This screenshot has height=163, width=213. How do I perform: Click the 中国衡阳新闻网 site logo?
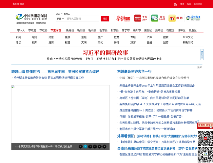tap(31, 17)
